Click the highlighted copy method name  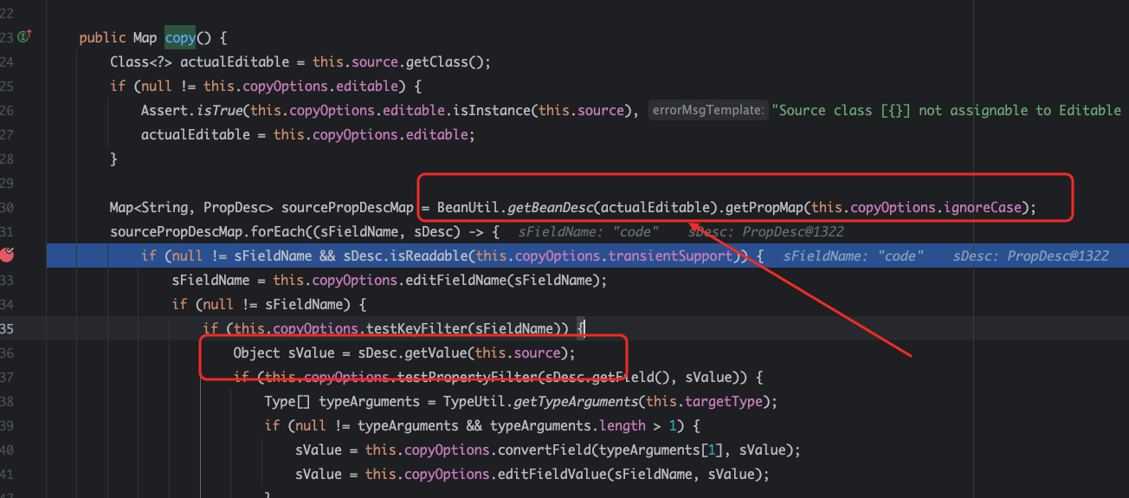pyautogui.click(x=180, y=38)
